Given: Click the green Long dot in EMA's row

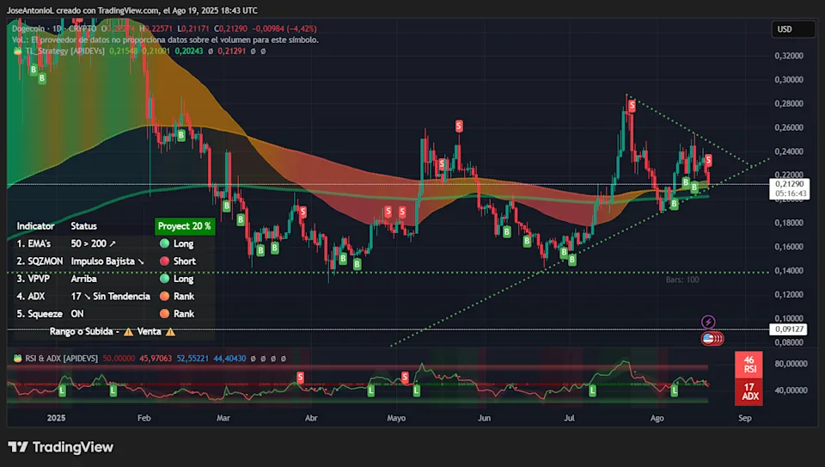Looking at the screenshot, I should [164, 244].
